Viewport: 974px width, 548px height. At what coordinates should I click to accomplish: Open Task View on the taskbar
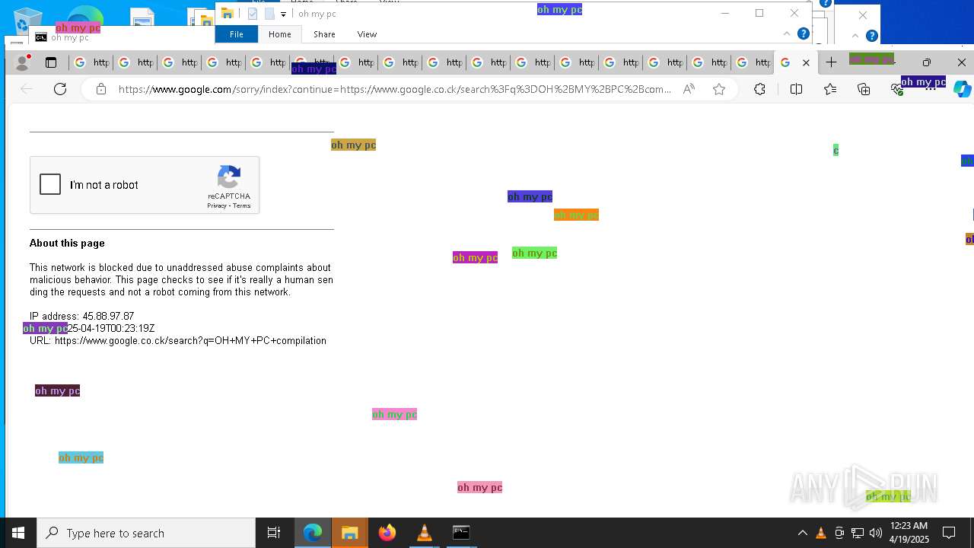[x=274, y=533]
